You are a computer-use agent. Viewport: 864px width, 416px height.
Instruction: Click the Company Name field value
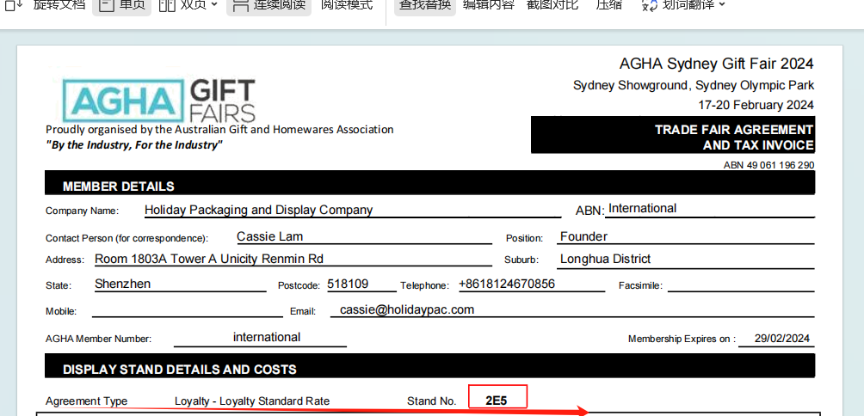point(258,210)
